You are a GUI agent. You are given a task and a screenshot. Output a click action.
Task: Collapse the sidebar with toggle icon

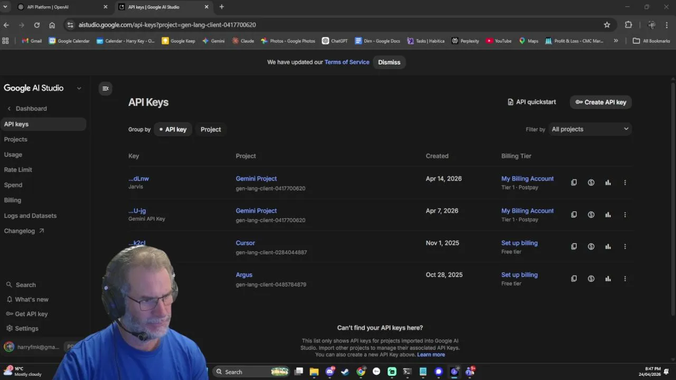(105, 89)
